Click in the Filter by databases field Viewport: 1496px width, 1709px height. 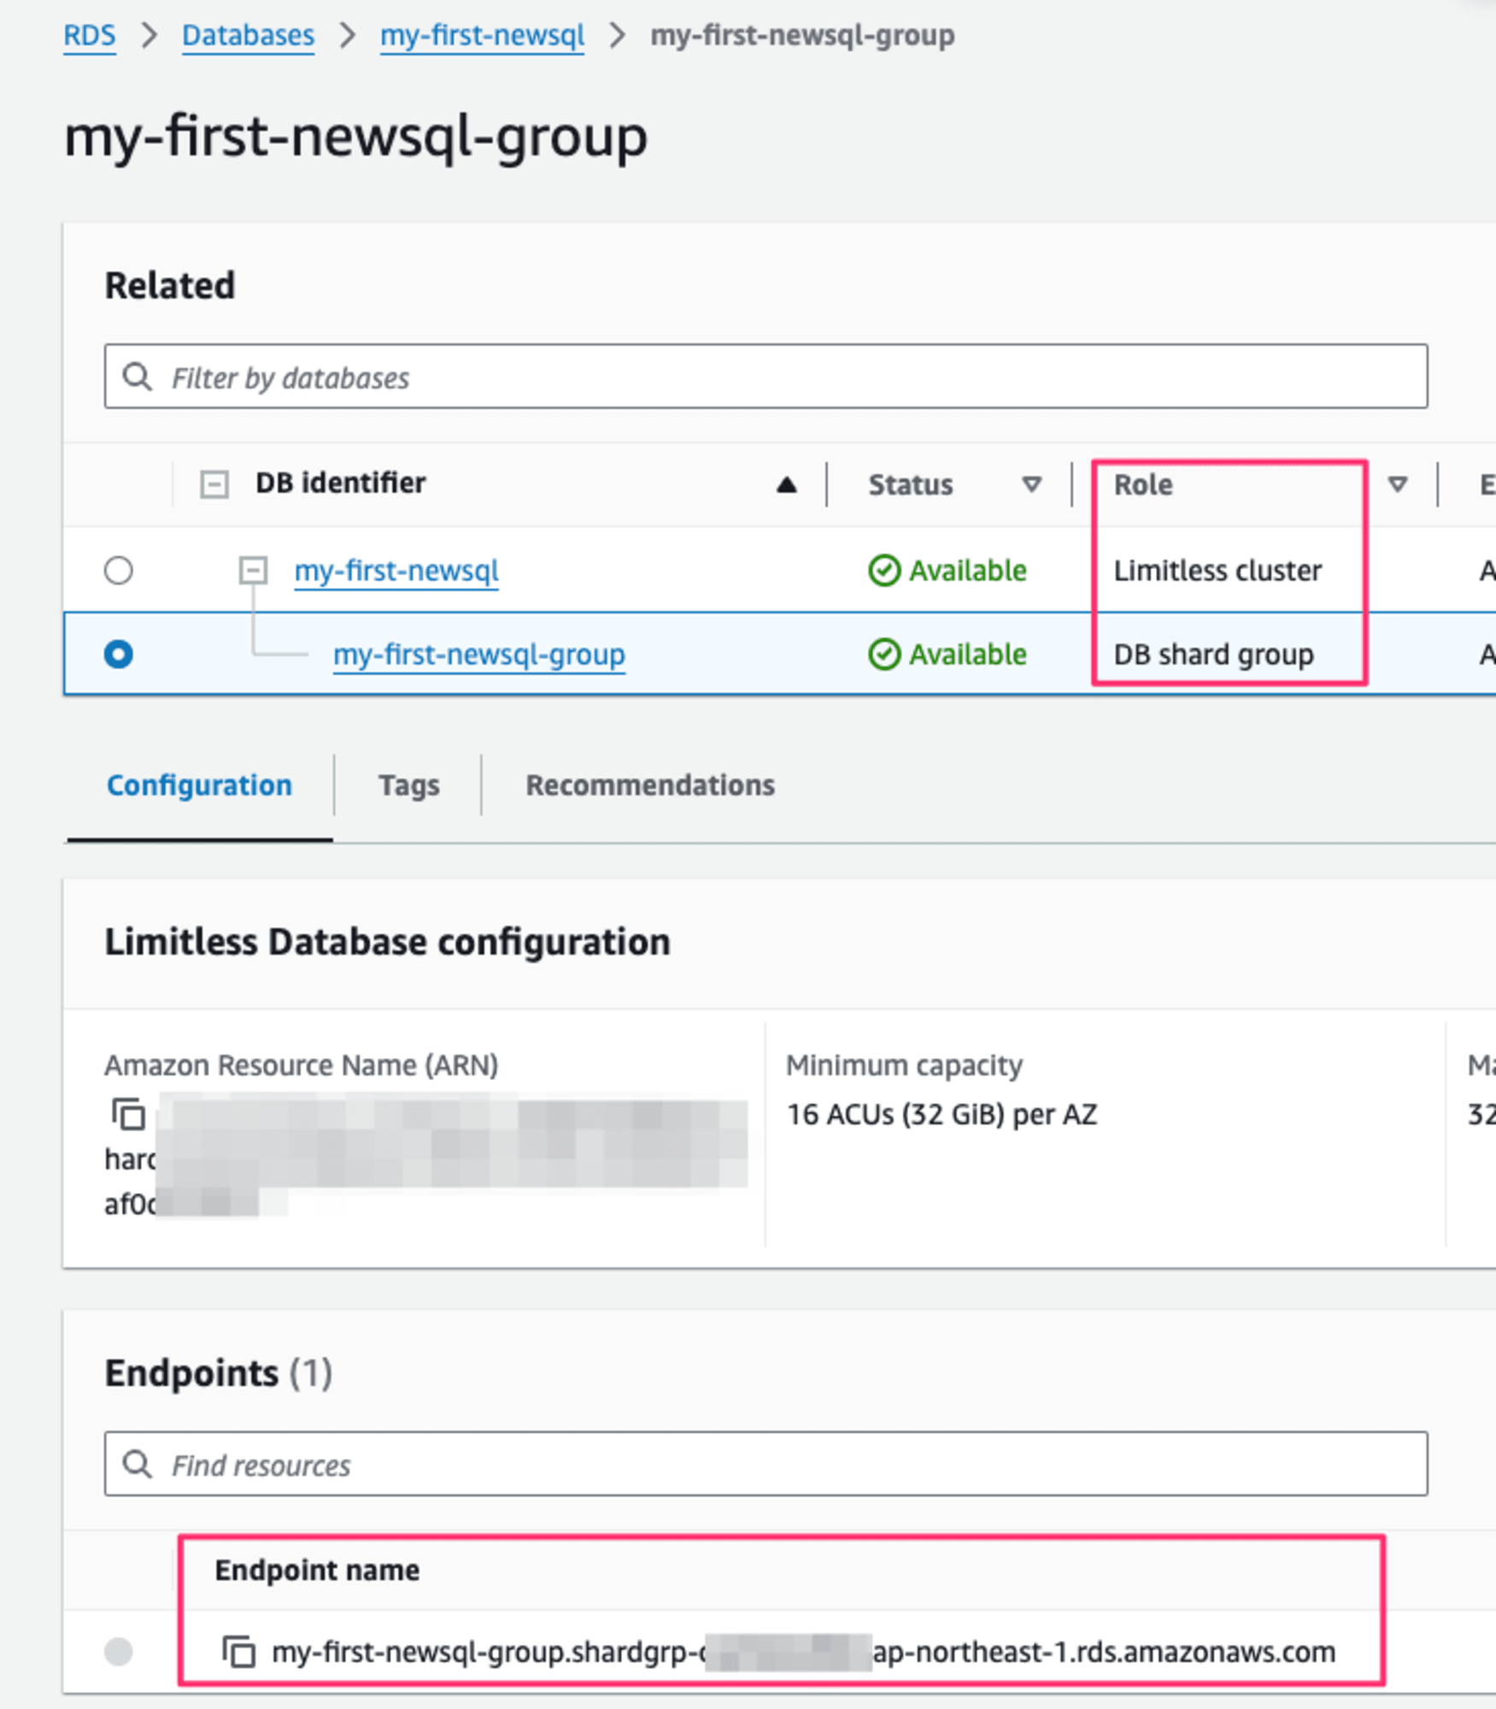[766, 377]
